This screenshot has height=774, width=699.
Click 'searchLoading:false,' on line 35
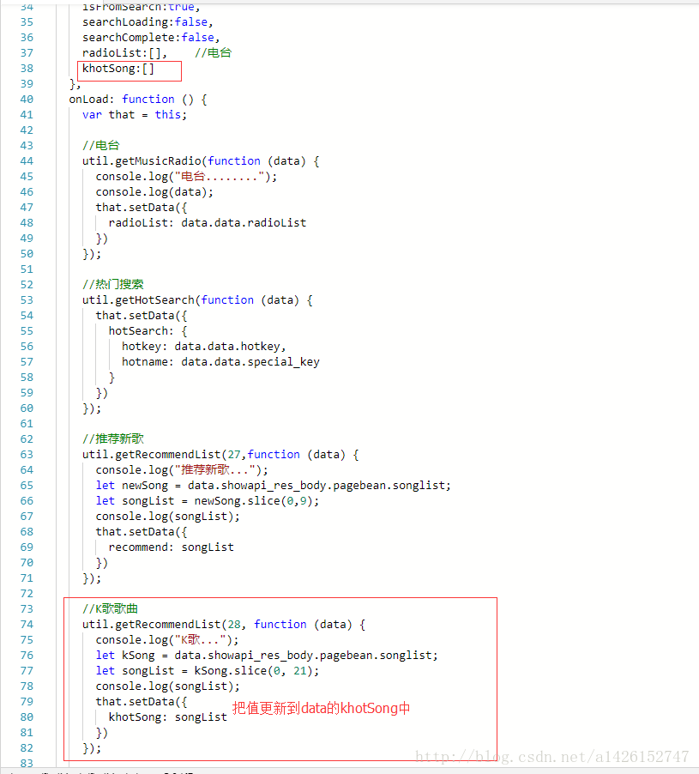point(148,22)
